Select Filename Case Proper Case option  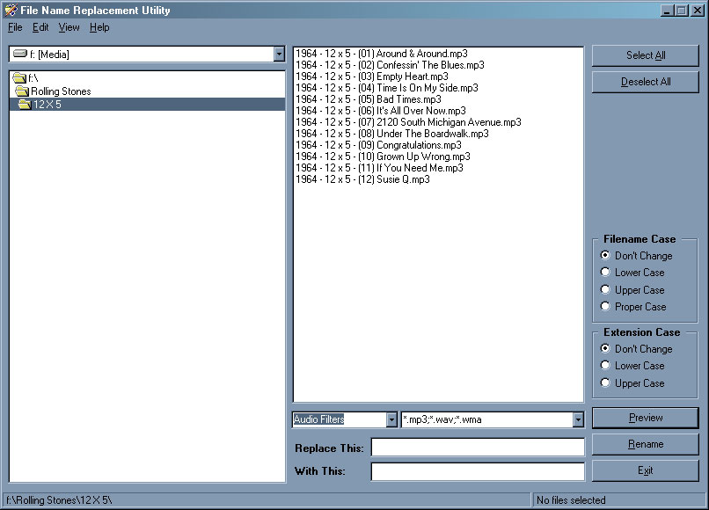(x=605, y=306)
